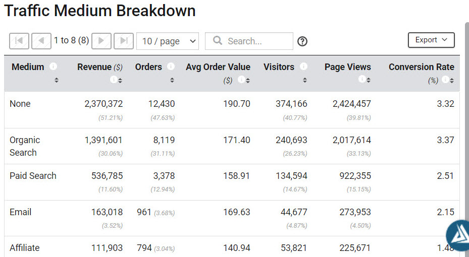Image resolution: width=469 pixels, height=257 pixels.
Task: Click visitors value 240,693
Action: tap(291, 140)
